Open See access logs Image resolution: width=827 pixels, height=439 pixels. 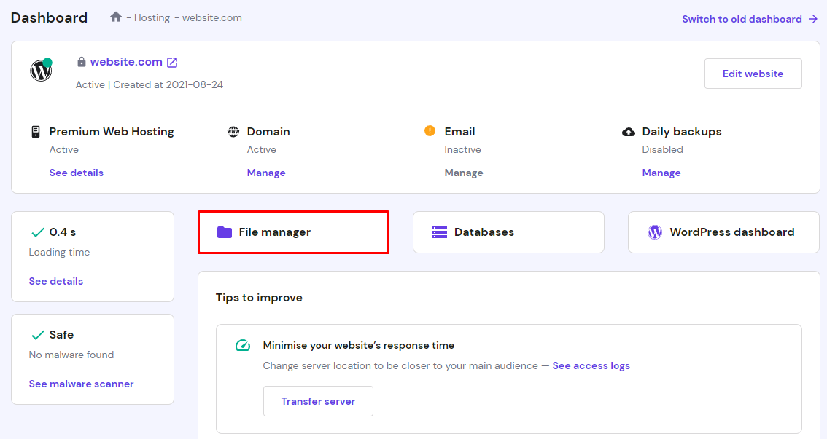[591, 365]
